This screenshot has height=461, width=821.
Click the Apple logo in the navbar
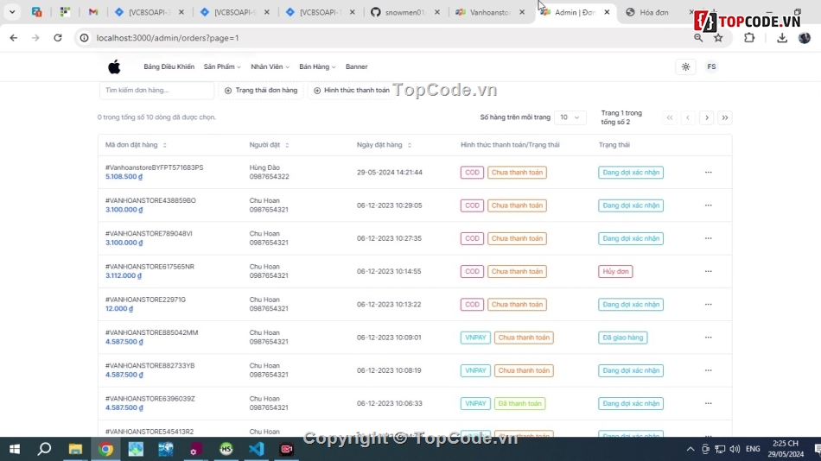tap(114, 66)
